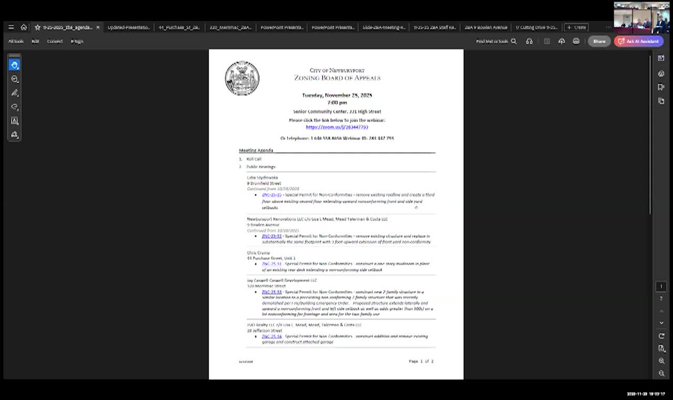673x400 pixels.
Task: Open the page thumbnails panel
Action: click(661, 58)
